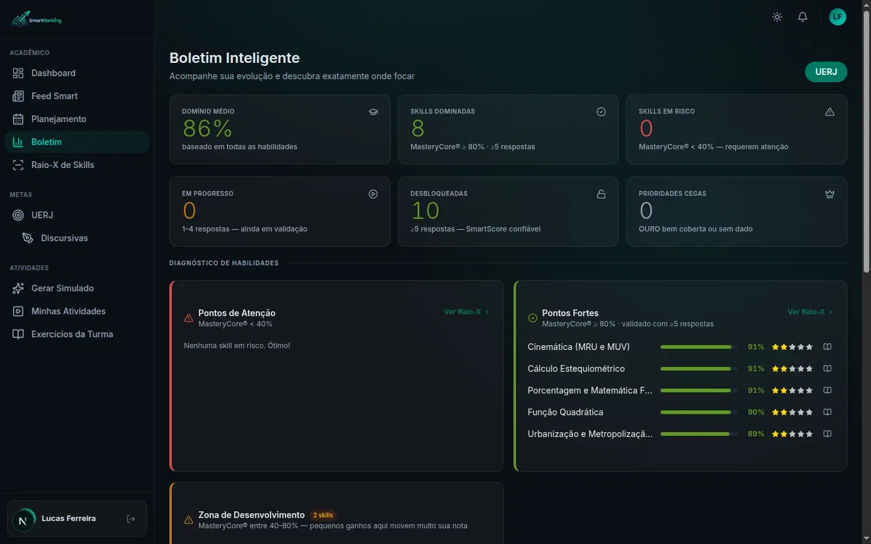Open book icon for Cálculo Estequiométrico

(827, 369)
